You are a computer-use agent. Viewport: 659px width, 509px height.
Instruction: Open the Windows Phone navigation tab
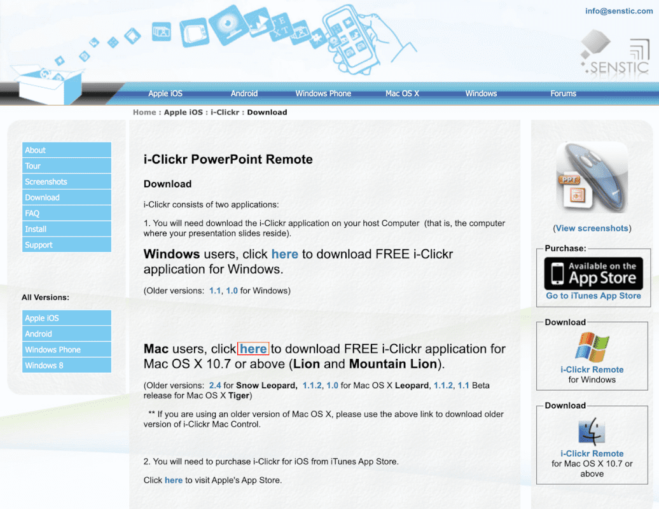coord(323,94)
